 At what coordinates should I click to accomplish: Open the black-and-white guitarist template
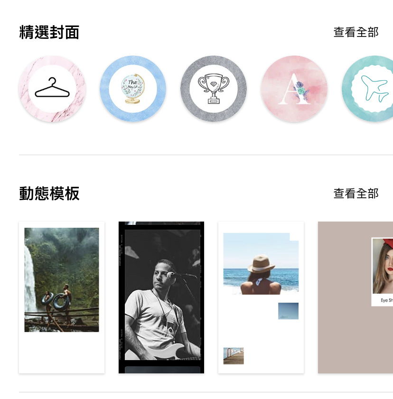coord(161,297)
